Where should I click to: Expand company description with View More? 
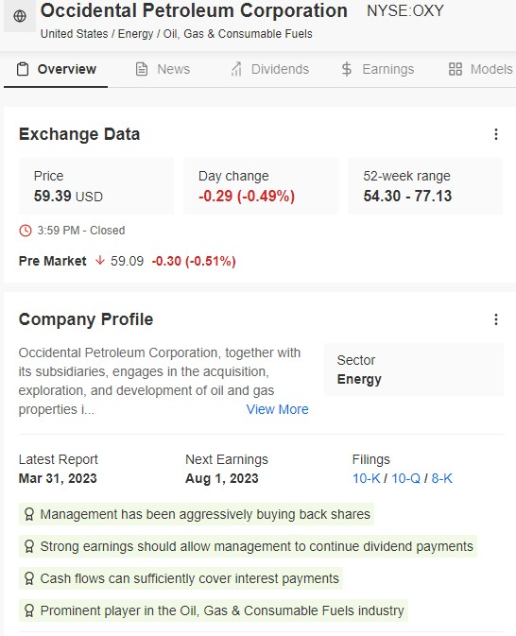pos(278,409)
